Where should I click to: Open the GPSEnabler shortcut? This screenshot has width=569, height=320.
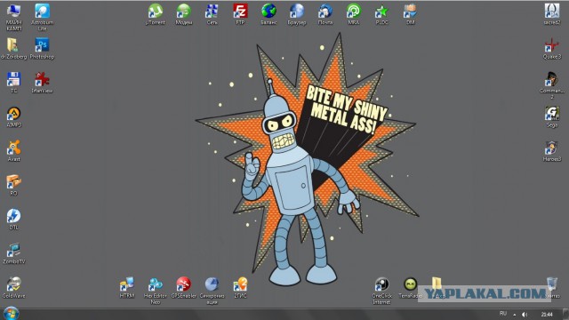184,284
